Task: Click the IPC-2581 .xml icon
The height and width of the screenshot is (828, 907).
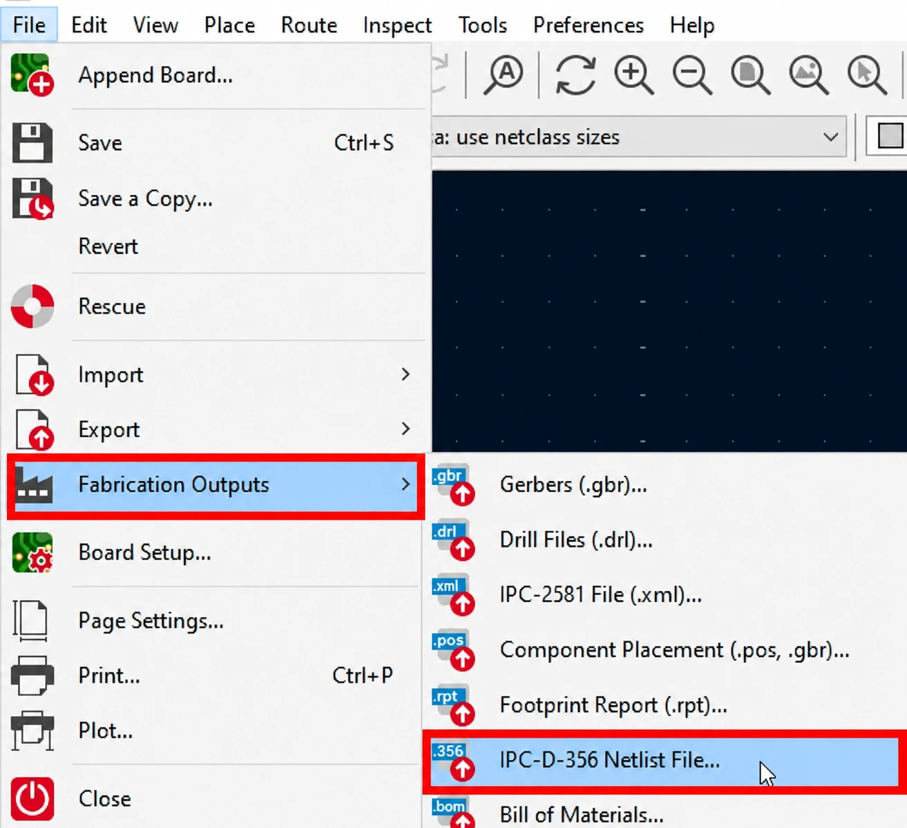Action: [453, 594]
